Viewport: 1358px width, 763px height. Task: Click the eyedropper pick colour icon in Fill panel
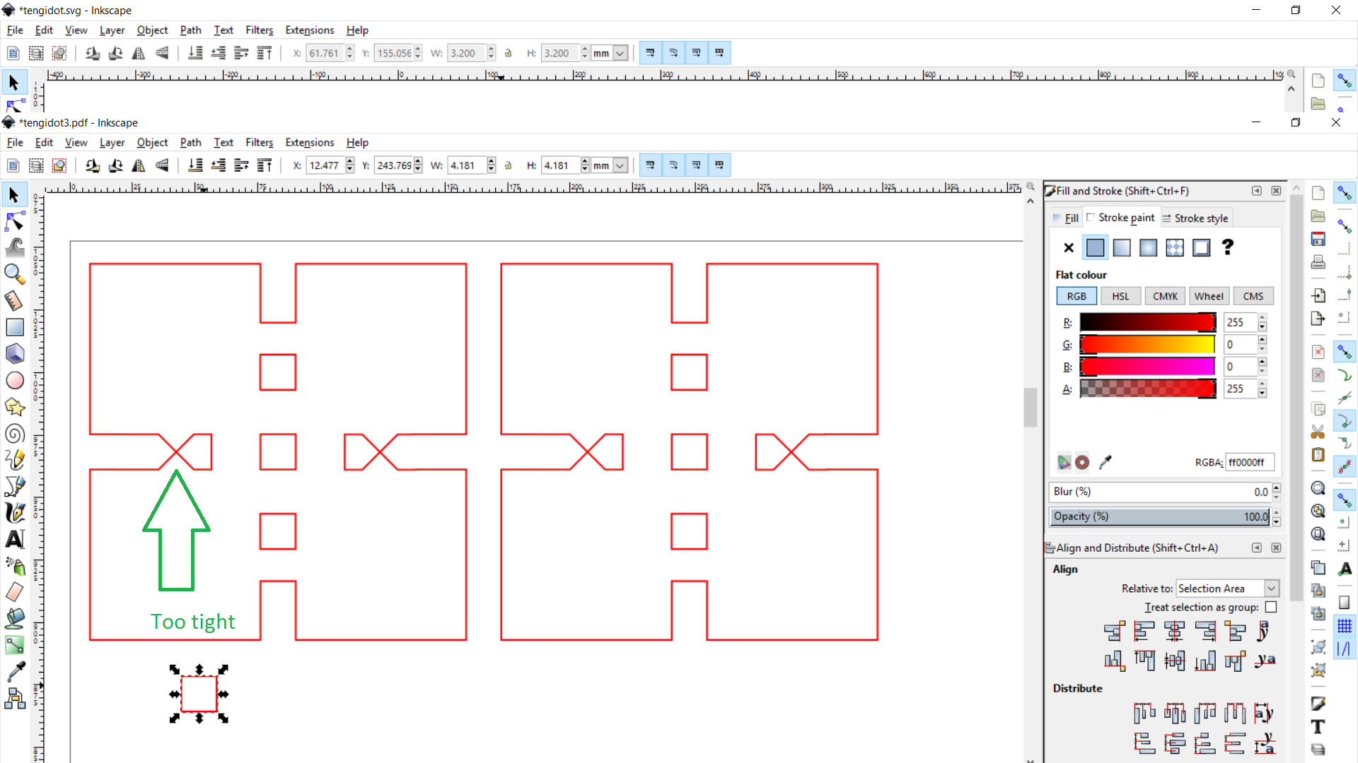tap(1105, 462)
